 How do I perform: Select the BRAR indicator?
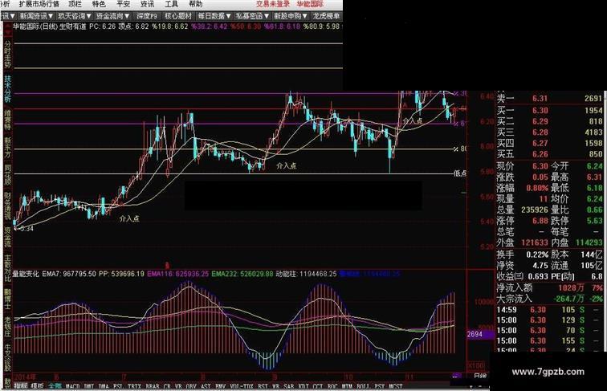coord(153,386)
